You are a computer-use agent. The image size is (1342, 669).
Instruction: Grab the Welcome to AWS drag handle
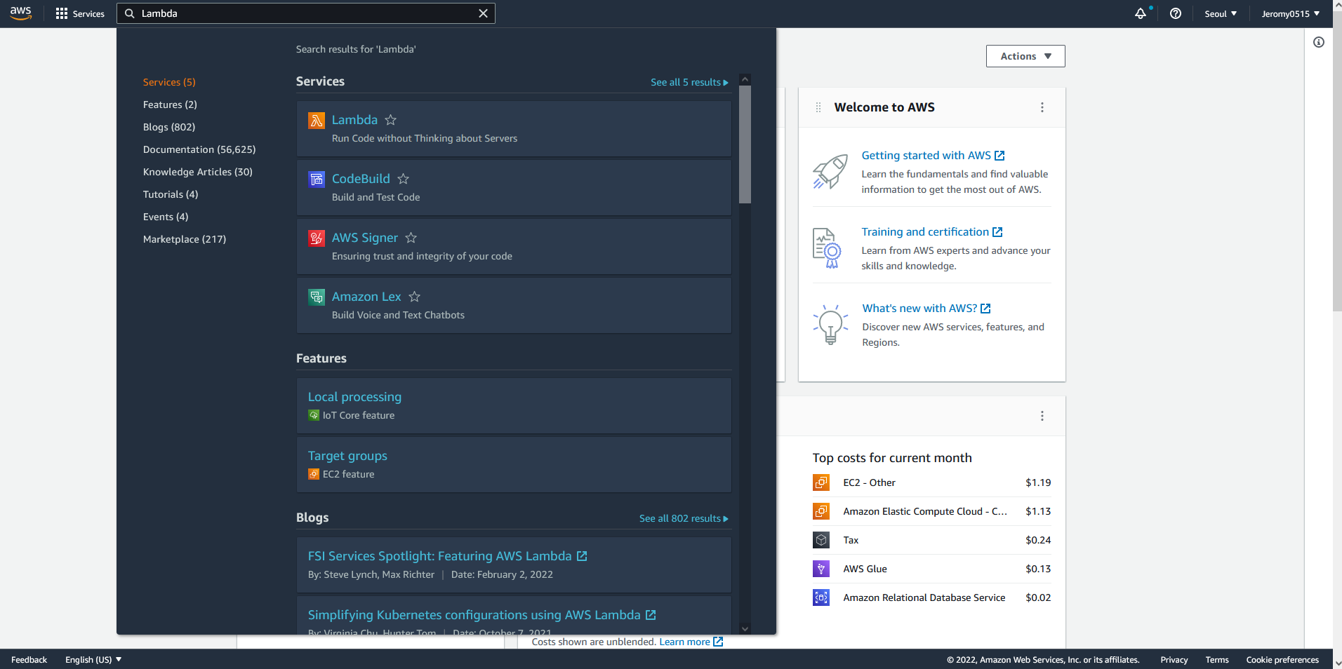coord(818,107)
